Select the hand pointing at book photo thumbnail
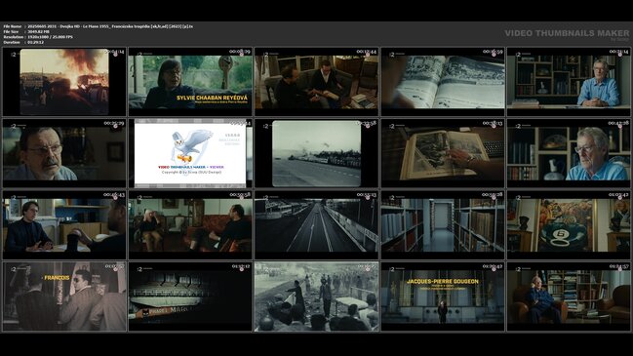Screen dimensions: 633x356 click(x=443, y=153)
